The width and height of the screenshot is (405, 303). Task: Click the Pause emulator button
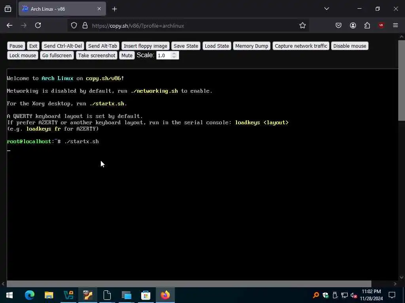pyautogui.click(x=16, y=46)
